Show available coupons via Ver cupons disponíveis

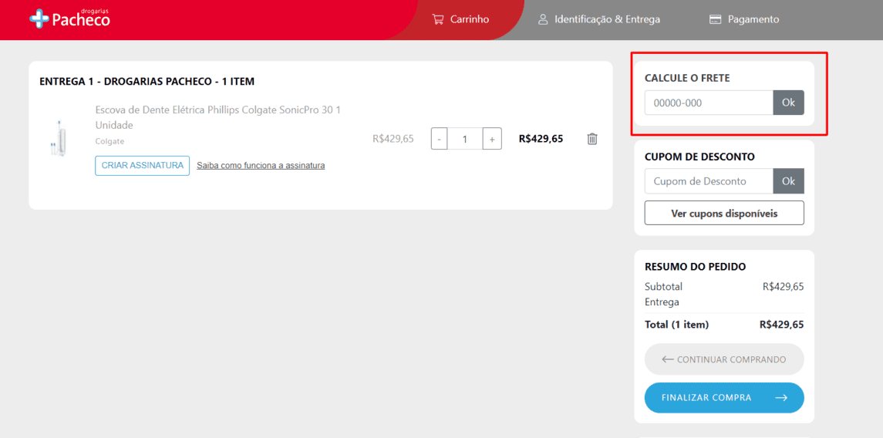click(724, 213)
